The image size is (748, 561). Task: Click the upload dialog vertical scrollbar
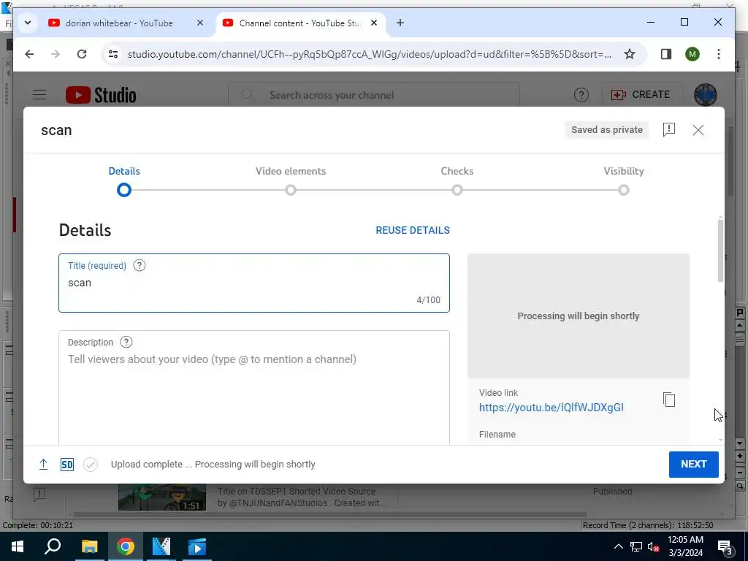pos(720,251)
